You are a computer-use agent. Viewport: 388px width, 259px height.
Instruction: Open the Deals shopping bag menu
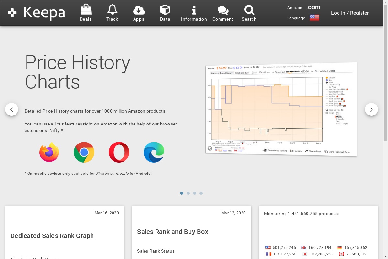(86, 13)
